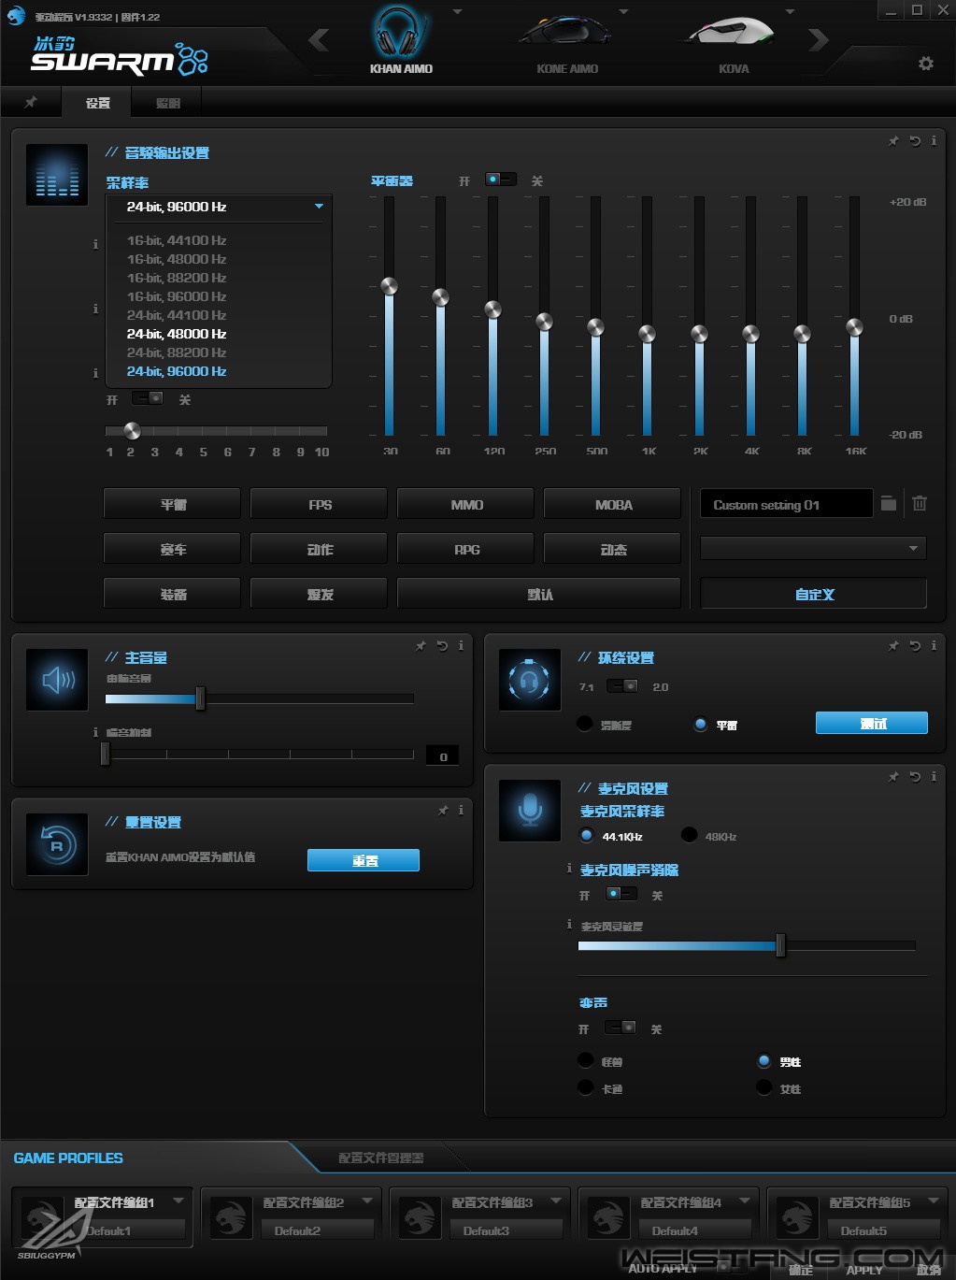Open the profile manager tab
Image resolution: width=956 pixels, height=1280 pixels.
pos(380,1158)
